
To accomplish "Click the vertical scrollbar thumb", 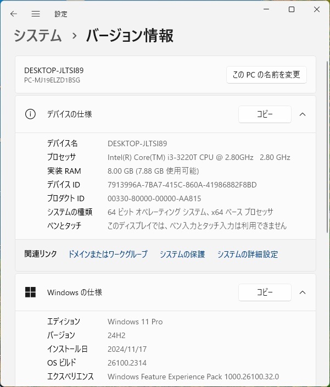I will point(327,147).
